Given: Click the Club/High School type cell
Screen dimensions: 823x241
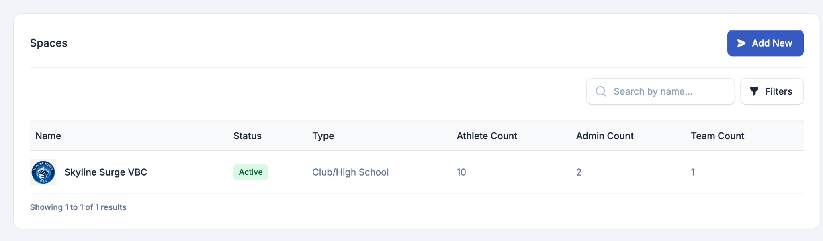Looking at the screenshot, I should coord(350,172).
